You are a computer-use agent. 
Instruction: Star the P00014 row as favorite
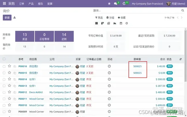pos(9,79)
